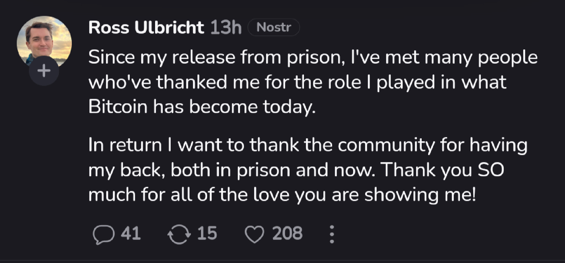This screenshot has width=565, height=263.
Task: Click the reply speech bubble icon
Action: 103,234
